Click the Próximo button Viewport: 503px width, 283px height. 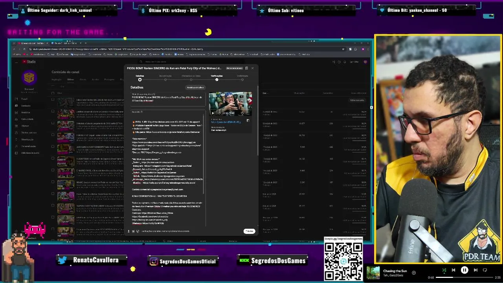(x=249, y=231)
